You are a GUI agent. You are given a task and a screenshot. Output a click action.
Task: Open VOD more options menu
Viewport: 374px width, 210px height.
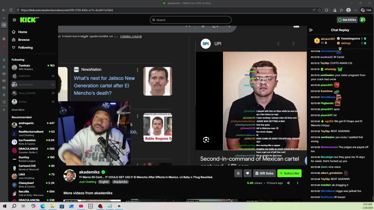click(x=297, y=183)
